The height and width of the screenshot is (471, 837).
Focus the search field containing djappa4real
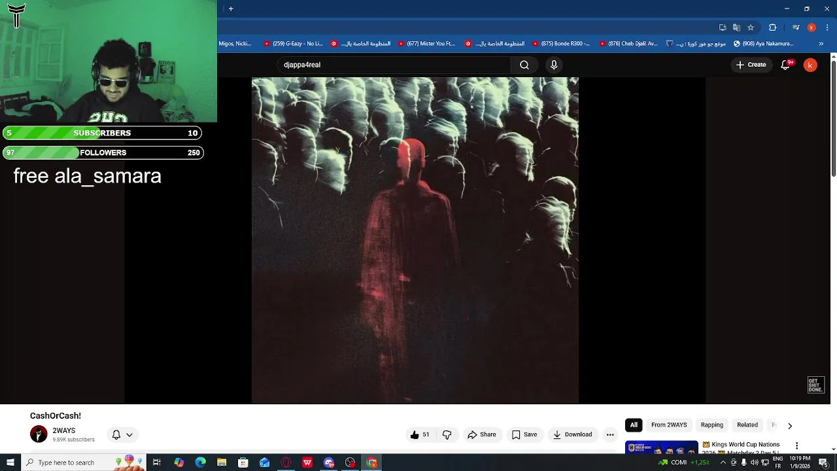(x=394, y=65)
